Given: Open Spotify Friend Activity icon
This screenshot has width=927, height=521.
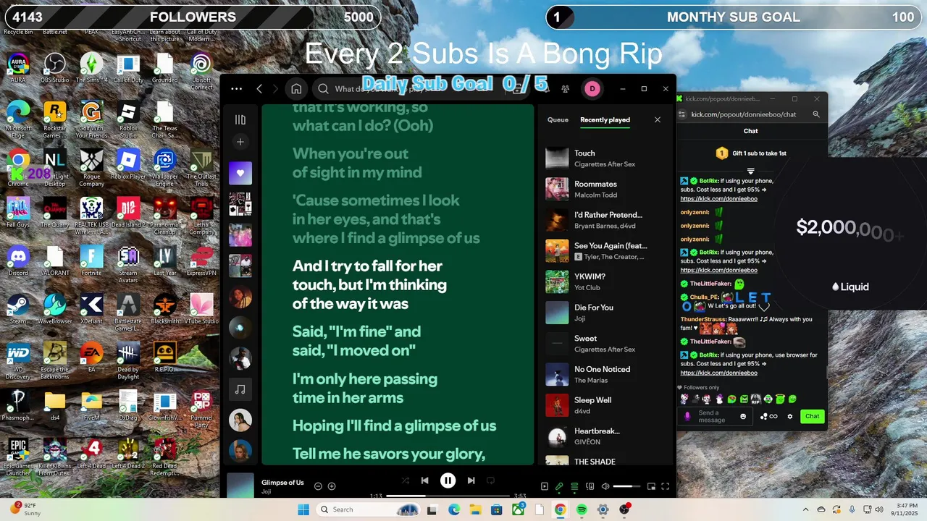Looking at the screenshot, I should (x=565, y=89).
